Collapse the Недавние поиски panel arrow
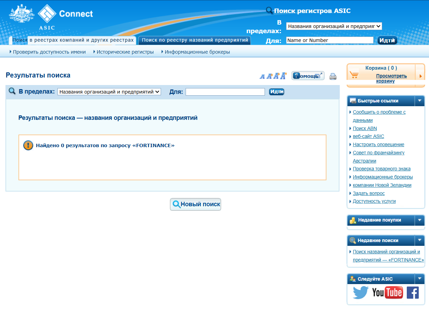The image size is (429, 309). tap(419, 241)
